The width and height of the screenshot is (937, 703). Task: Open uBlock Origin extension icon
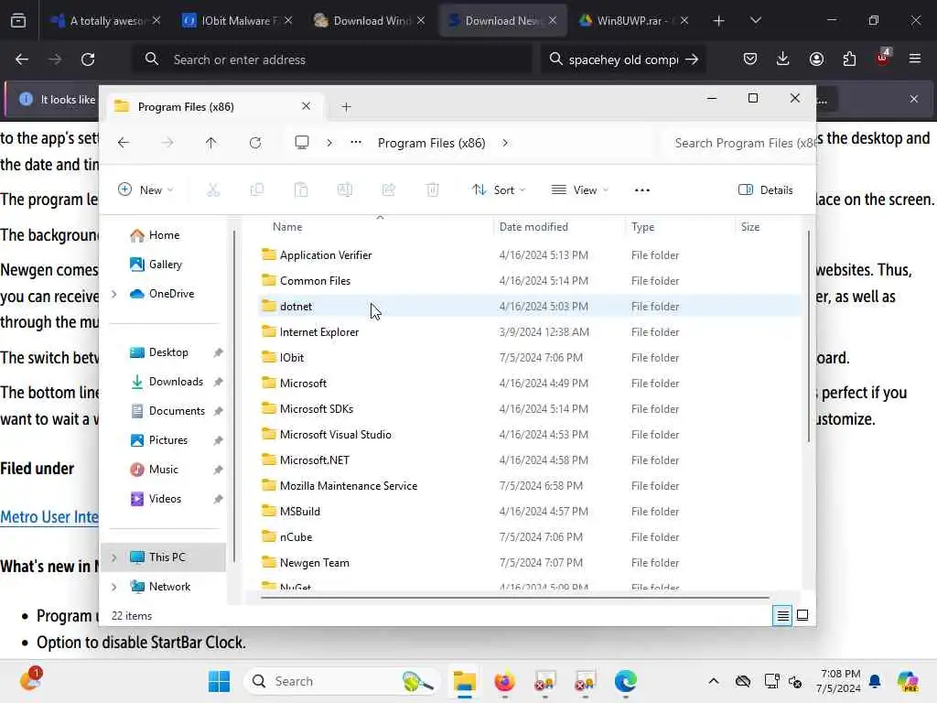pyautogui.click(x=883, y=58)
